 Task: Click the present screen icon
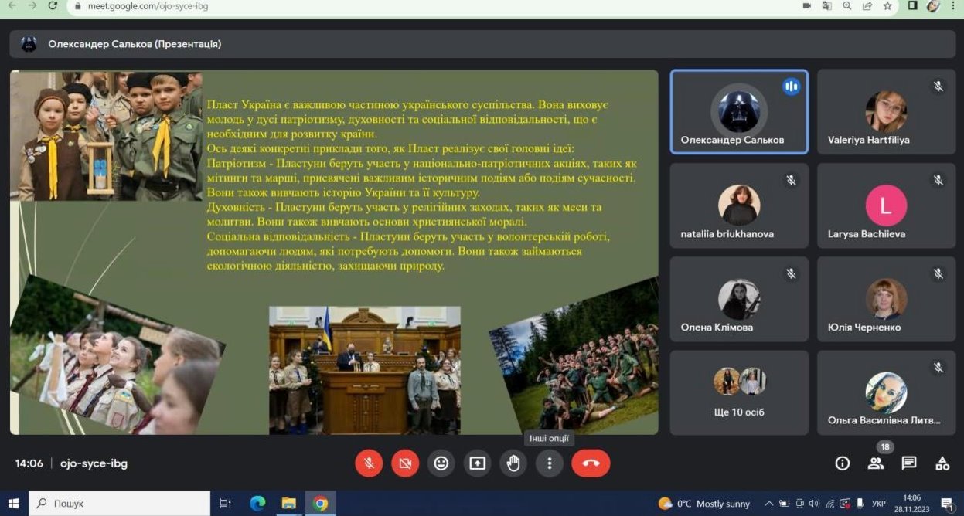coord(478,463)
